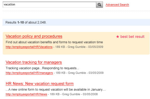Click "Greg Gumble" in the managers result
The height and width of the screenshot is (99, 150).
coord(77,73)
